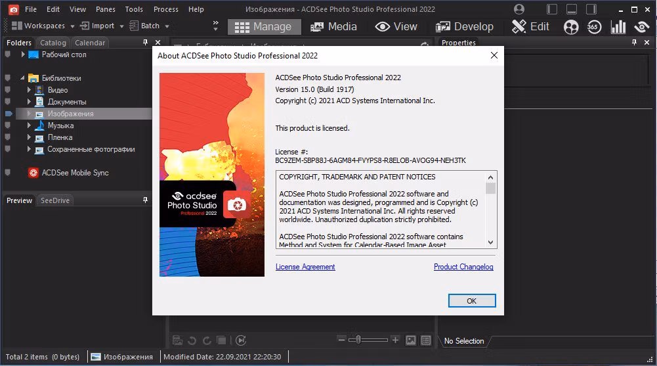657x366 pixels.
Task: Pin the Folders pane
Action: (146, 42)
